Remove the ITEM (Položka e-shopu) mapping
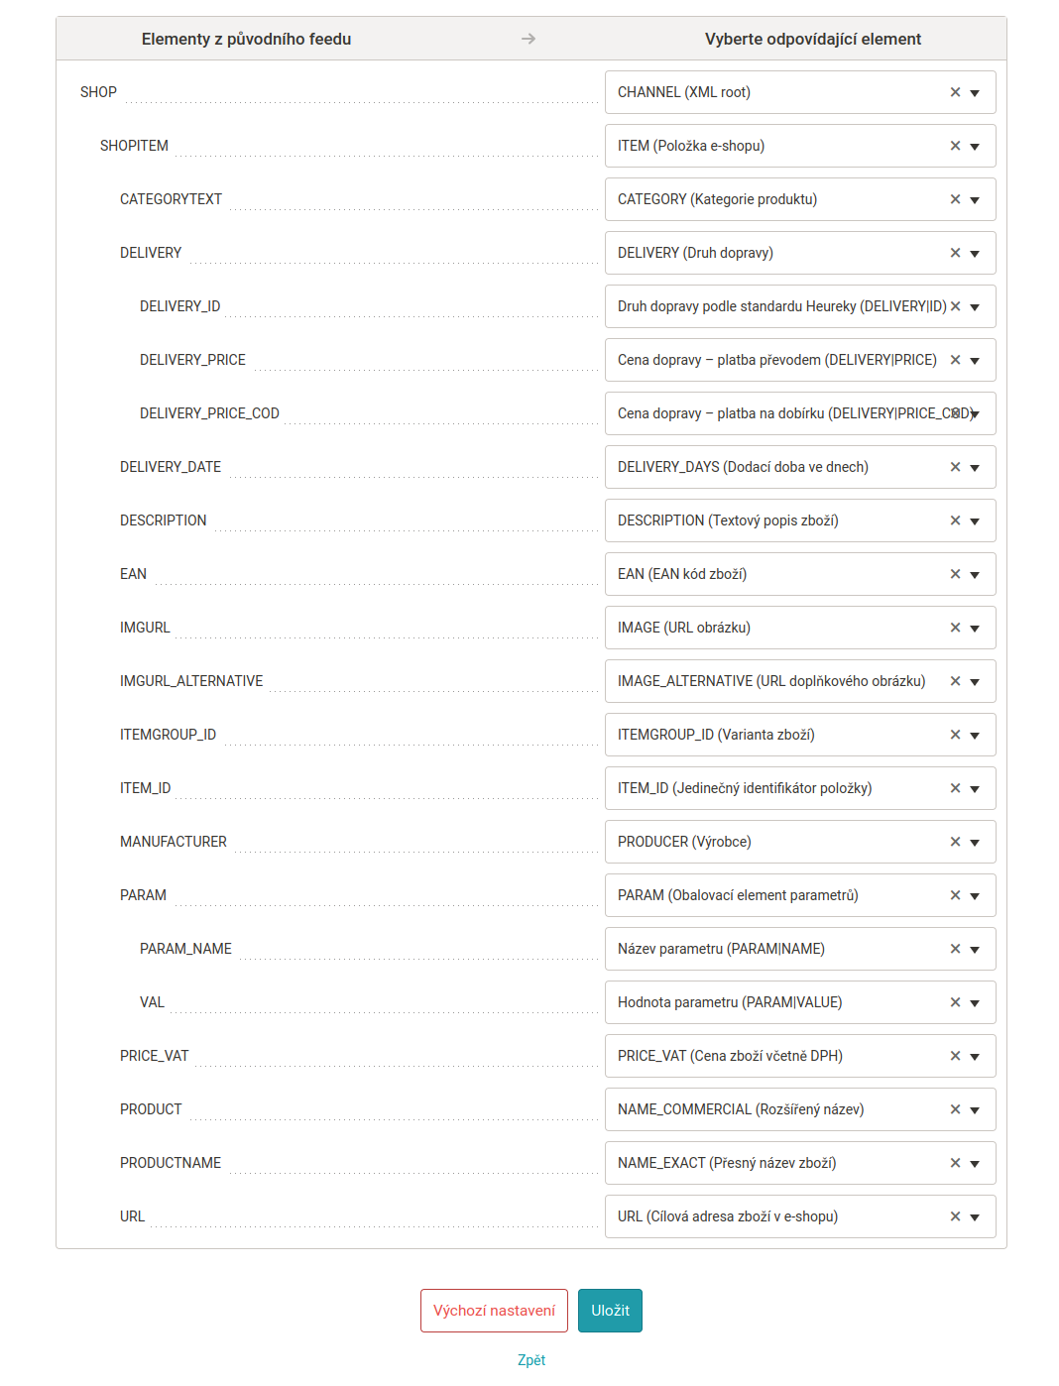The width and height of the screenshot is (1059, 1386). tap(955, 146)
